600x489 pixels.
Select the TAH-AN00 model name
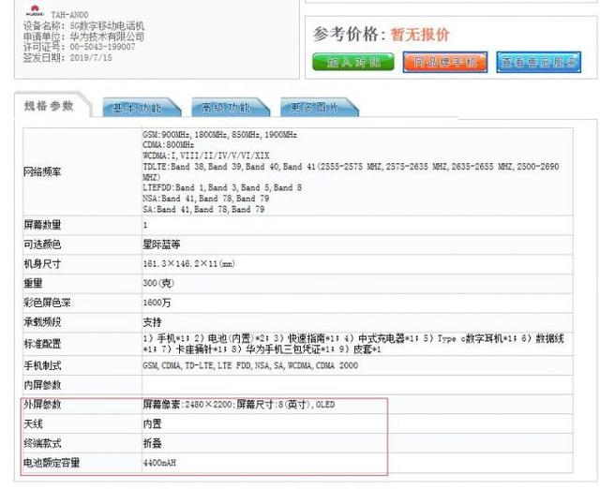(x=69, y=15)
